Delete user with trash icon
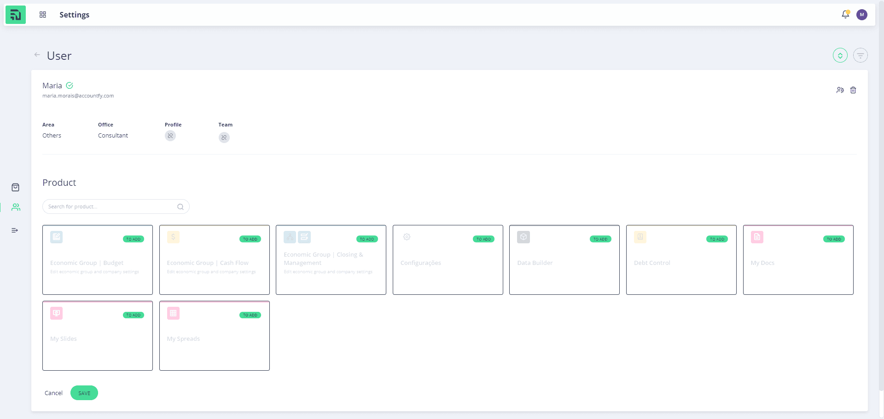The height and width of the screenshot is (419, 884). click(853, 90)
